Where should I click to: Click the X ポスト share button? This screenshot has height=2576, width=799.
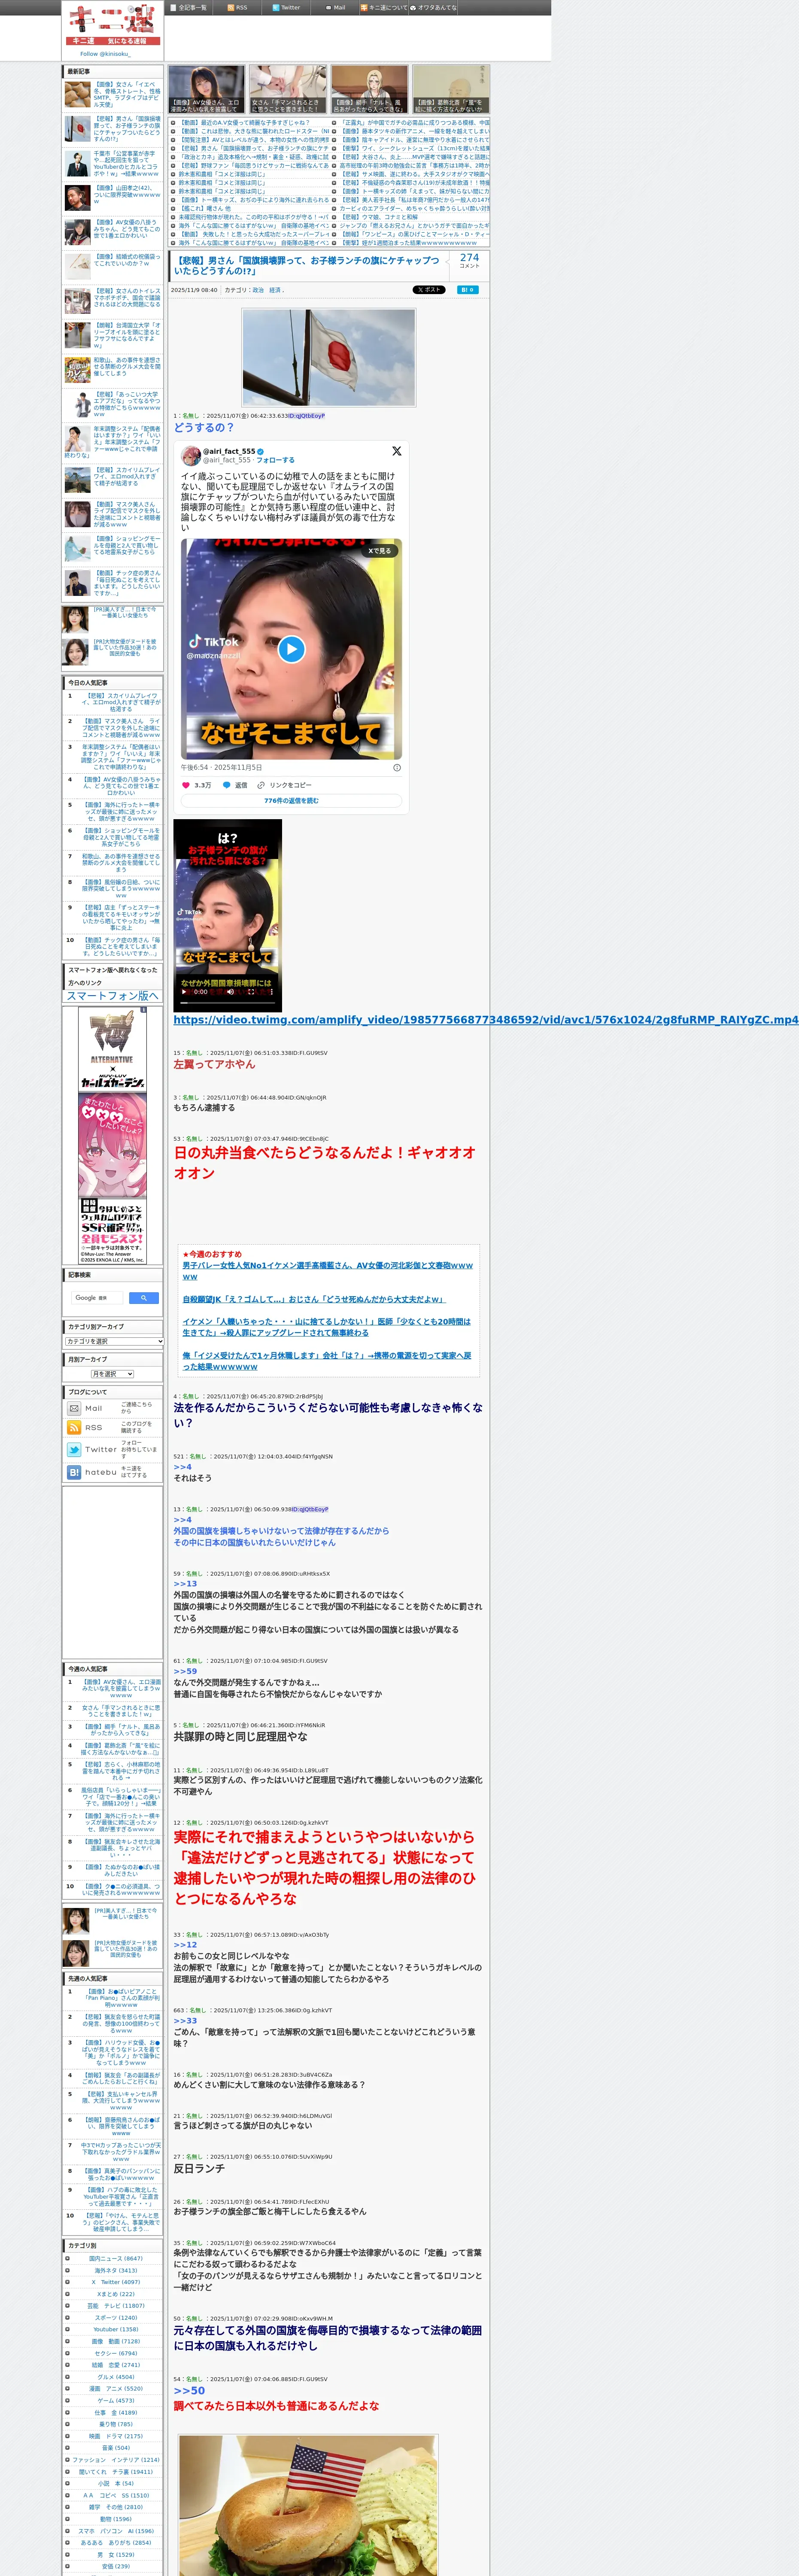[x=429, y=290]
